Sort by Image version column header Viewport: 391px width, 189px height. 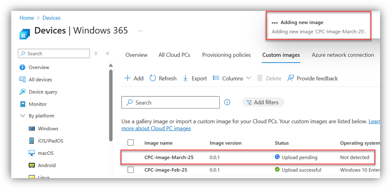click(x=225, y=143)
